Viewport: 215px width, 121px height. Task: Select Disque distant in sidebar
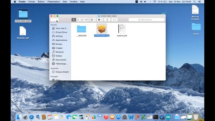coord(60,72)
